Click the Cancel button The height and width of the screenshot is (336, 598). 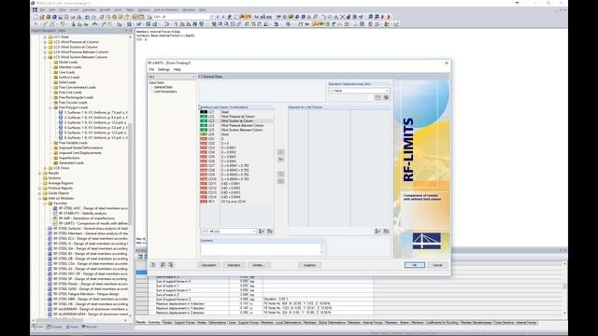point(437,265)
